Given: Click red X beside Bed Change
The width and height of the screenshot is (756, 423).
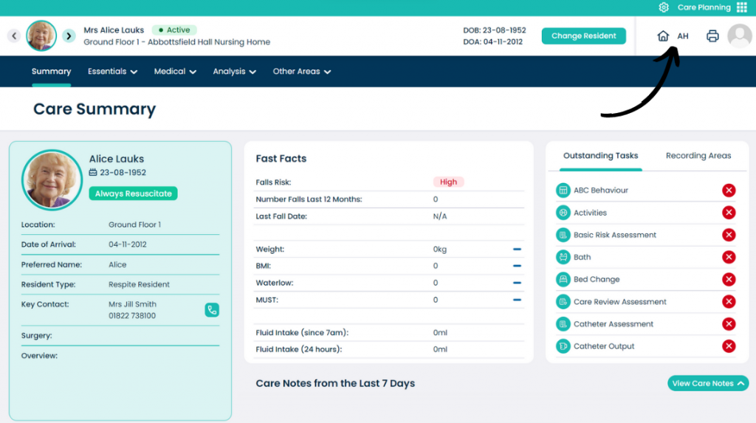Looking at the screenshot, I should click(x=729, y=279).
